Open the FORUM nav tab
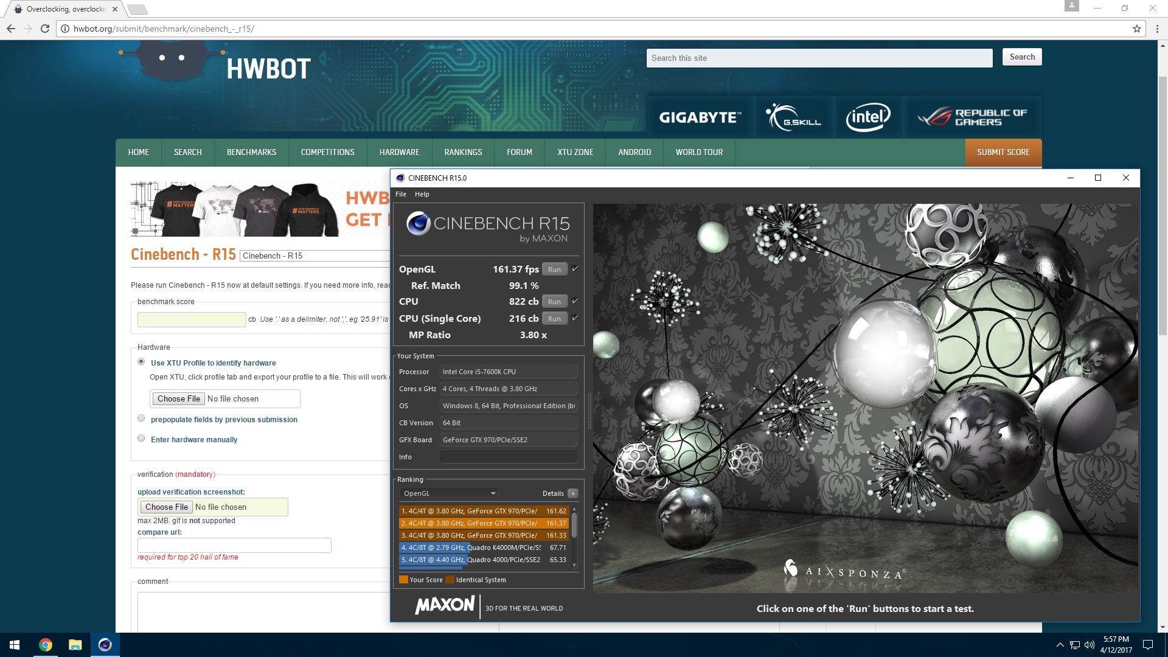The height and width of the screenshot is (657, 1168). 520,153
